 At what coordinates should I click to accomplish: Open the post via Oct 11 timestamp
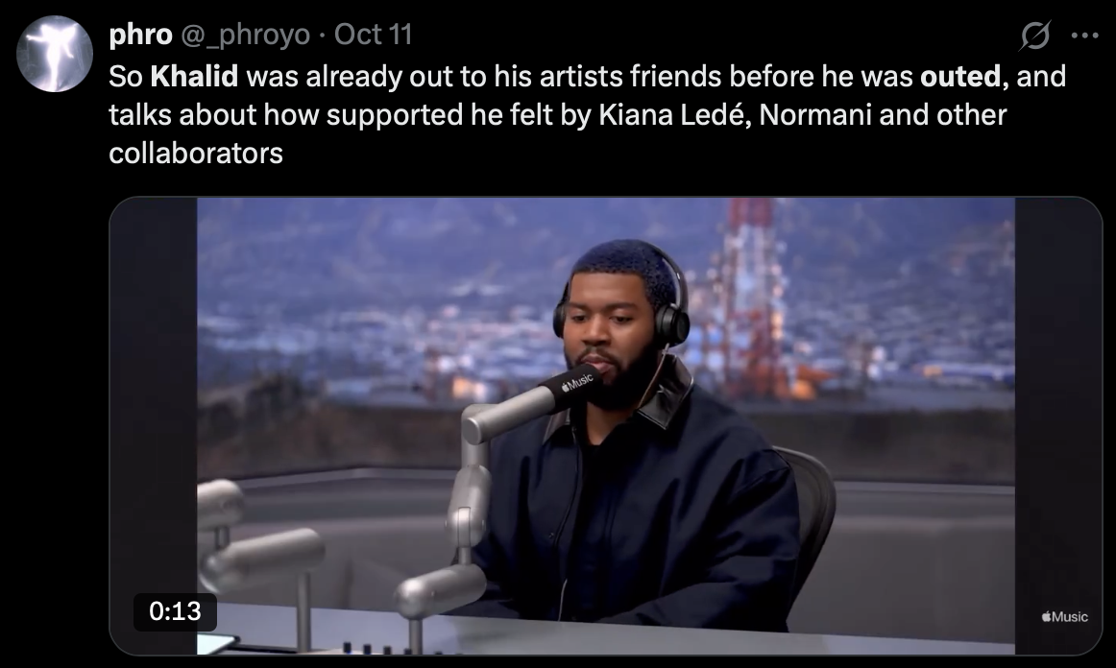click(x=373, y=35)
